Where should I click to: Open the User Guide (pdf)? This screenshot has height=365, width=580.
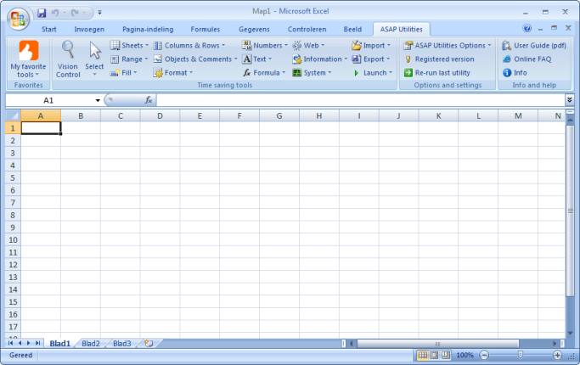[x=534, y=46]
